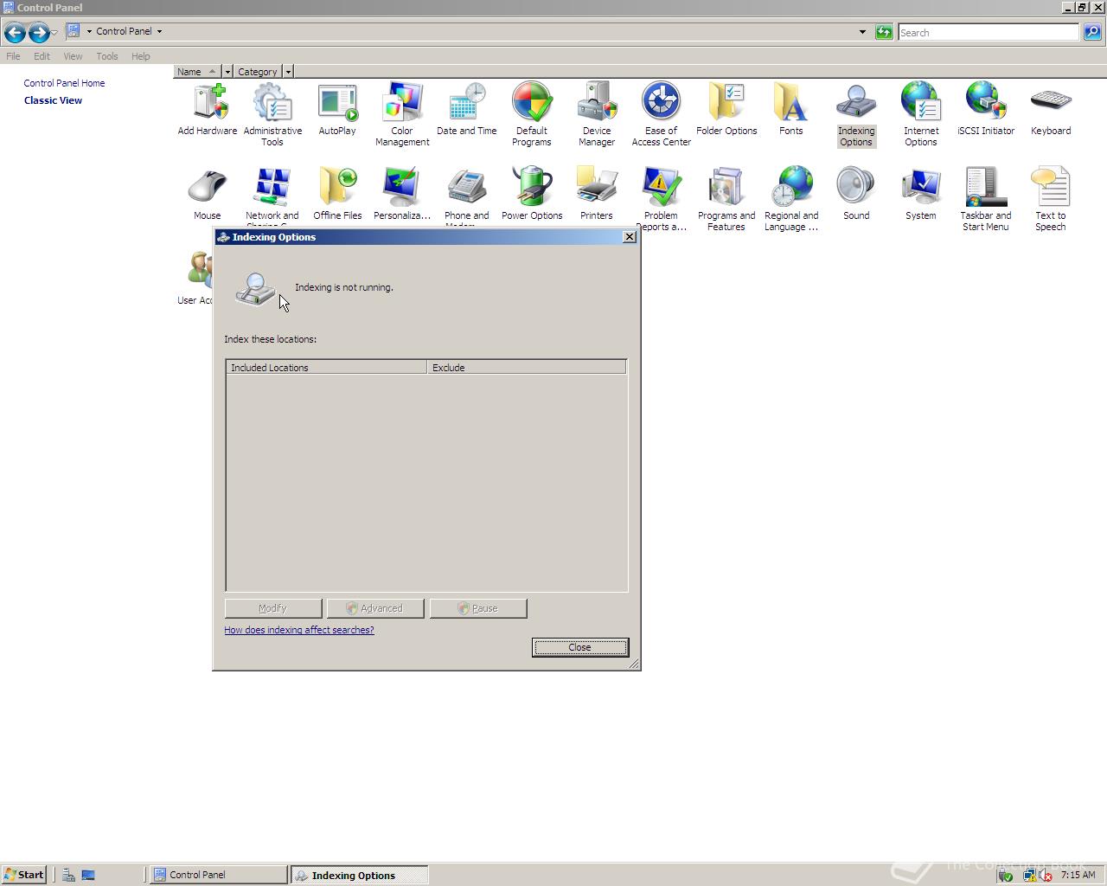Open the Add Hardware icon
This screenshot has height=886, width=1107.
click(208, 108)
